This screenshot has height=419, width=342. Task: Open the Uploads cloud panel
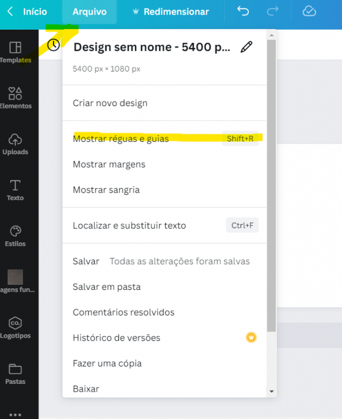coord(16,144)
